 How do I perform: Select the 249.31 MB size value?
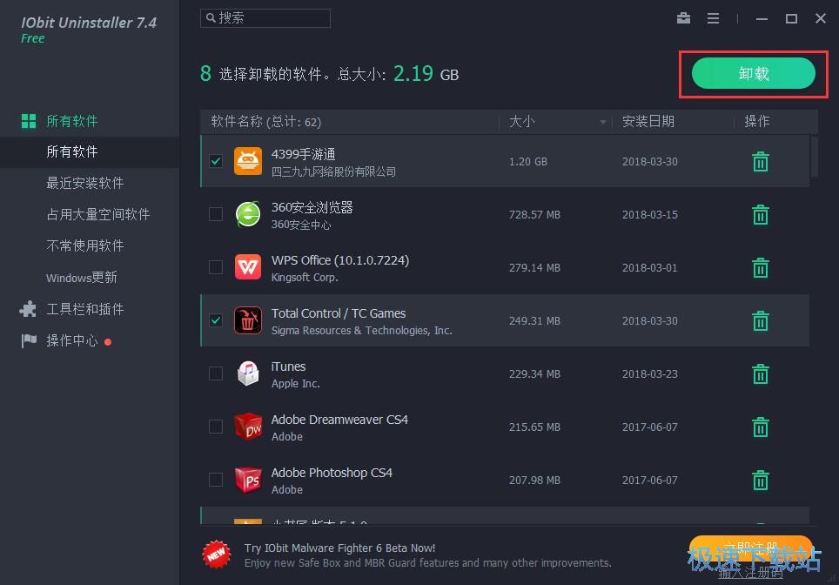pyautogui.click(x=534, y=320)
